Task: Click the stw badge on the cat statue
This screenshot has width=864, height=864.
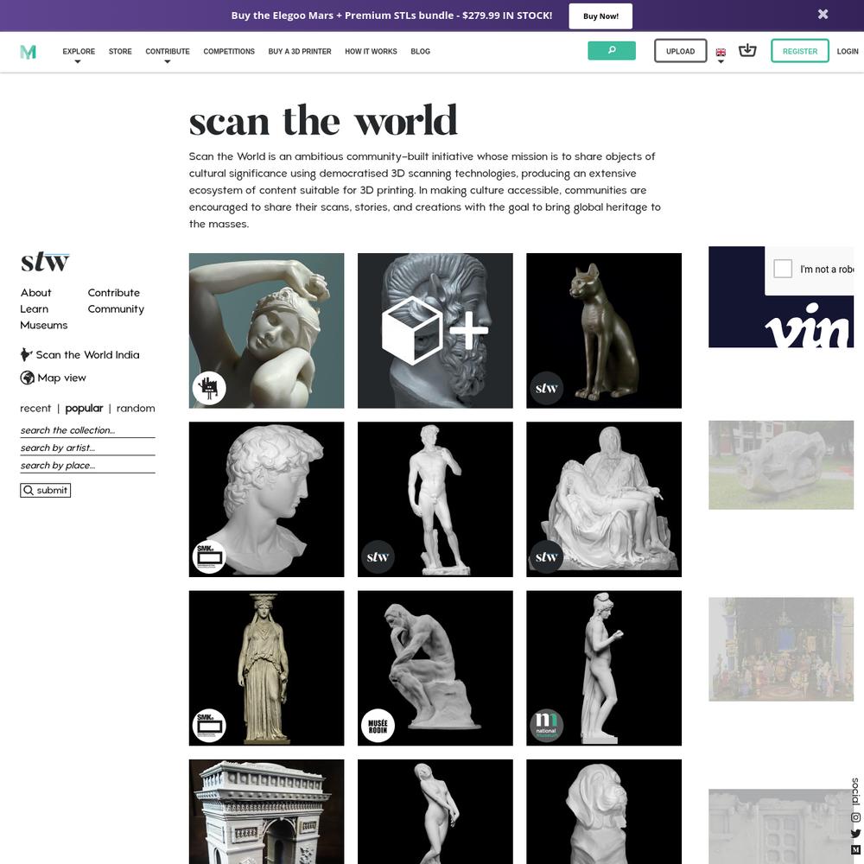Action: coord(546,389)
